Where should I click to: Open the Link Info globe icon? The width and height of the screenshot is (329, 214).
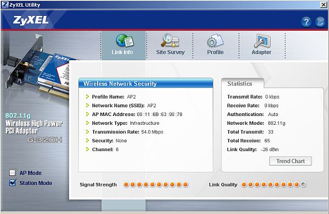pyautogui.click(x=124, y=41)
